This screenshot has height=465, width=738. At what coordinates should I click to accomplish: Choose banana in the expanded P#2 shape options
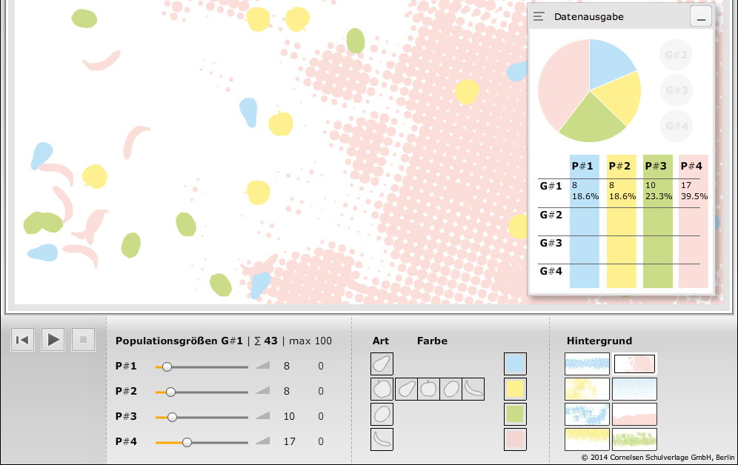pos(473,389)
